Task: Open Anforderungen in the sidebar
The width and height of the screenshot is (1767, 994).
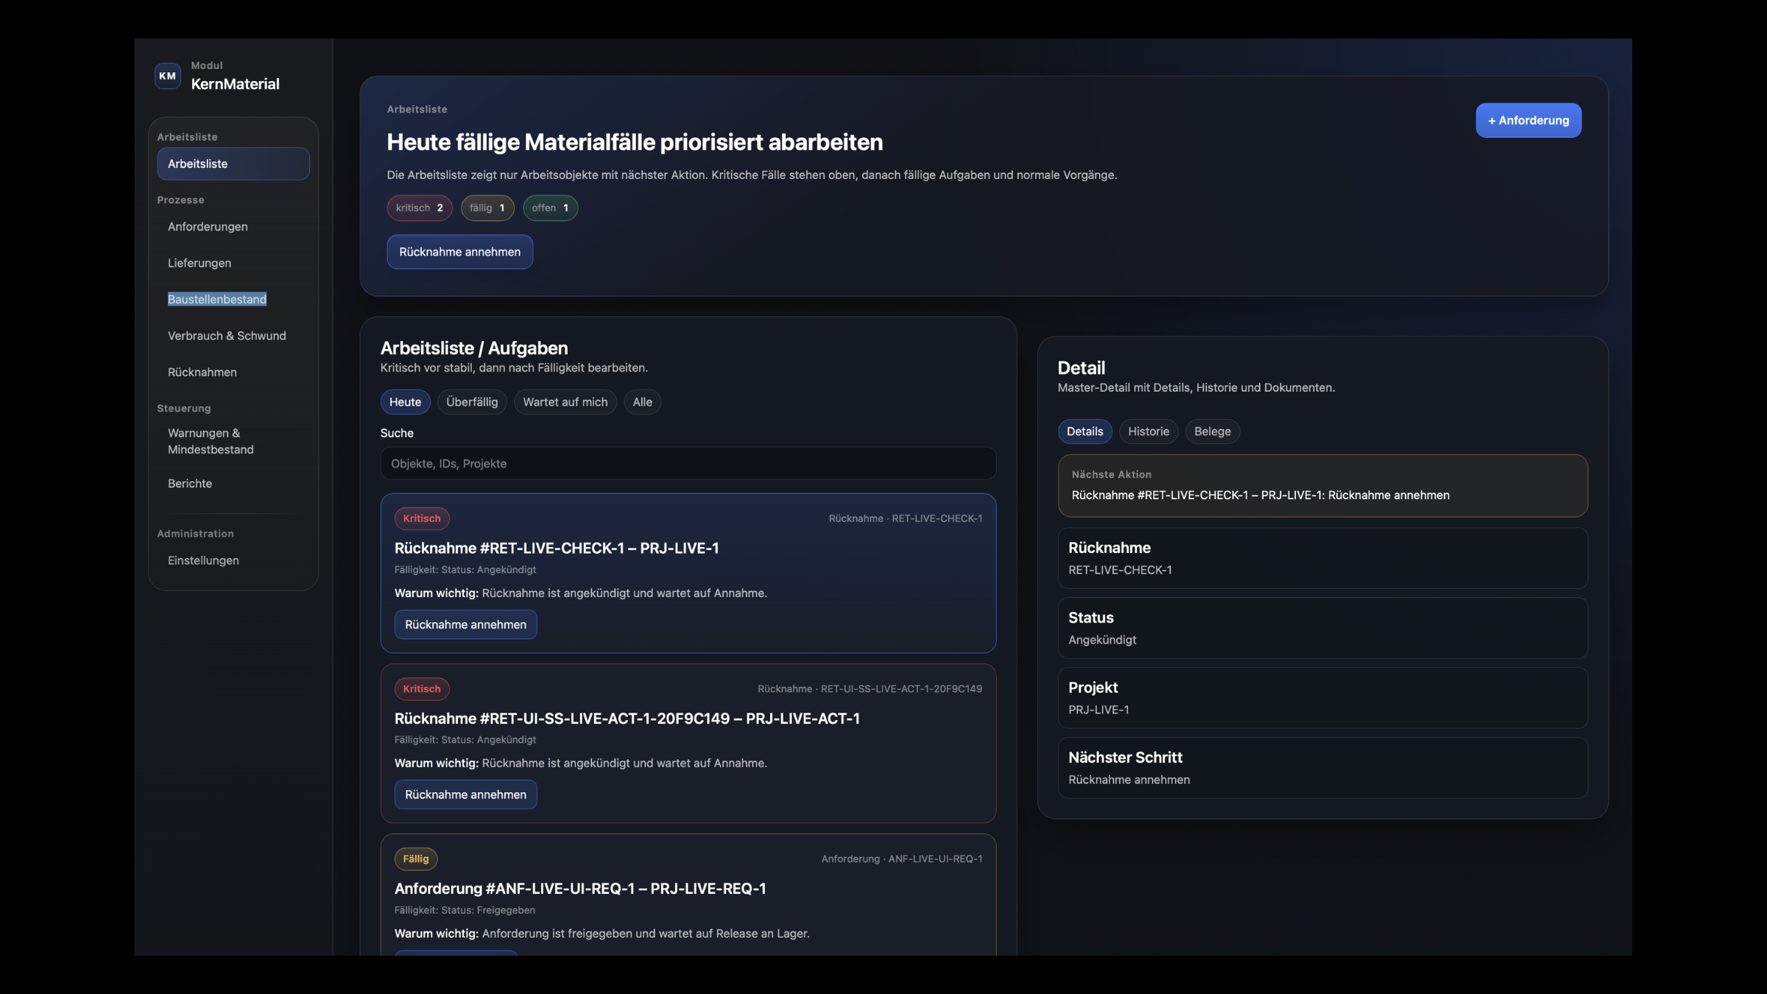Action: tap(208, 226)
